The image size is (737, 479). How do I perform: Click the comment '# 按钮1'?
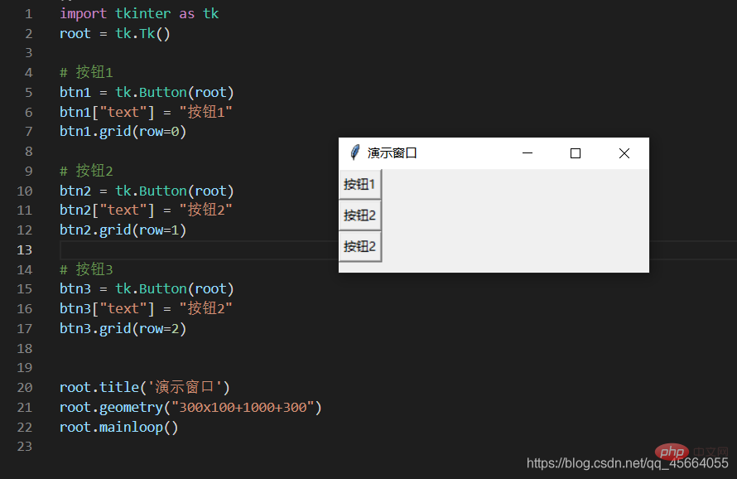[x=86, y=72]
